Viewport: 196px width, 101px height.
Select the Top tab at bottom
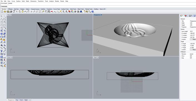[17, 100]
